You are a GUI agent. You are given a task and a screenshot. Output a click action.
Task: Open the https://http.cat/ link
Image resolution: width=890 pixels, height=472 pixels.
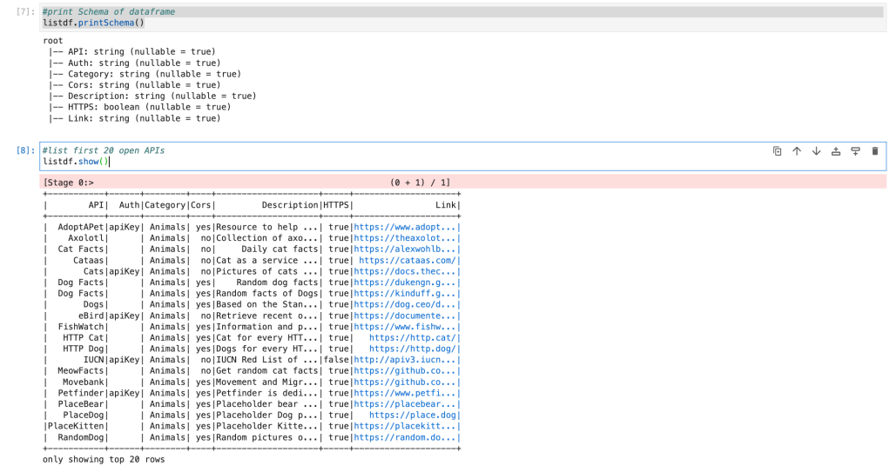(x=412, y=337)
